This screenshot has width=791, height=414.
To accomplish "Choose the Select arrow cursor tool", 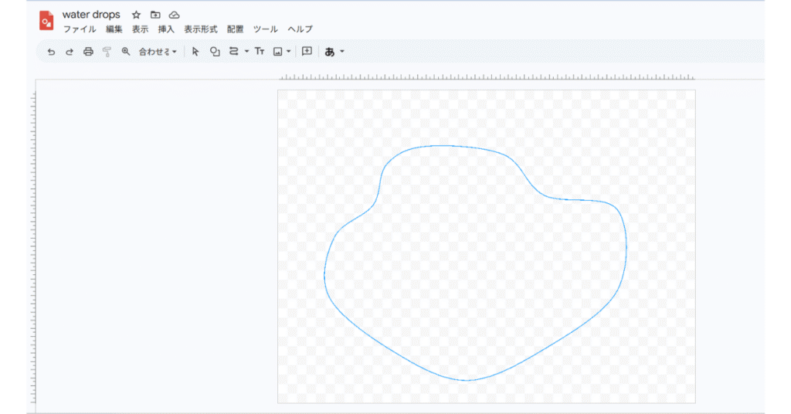I will (195, 52).
